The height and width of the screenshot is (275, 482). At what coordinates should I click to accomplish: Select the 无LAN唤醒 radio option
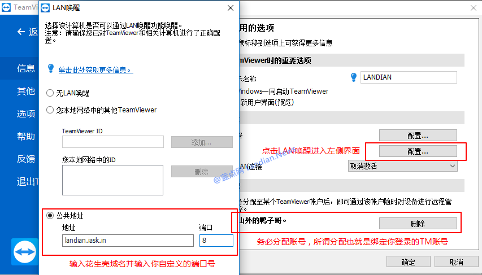tap(50, 93)
